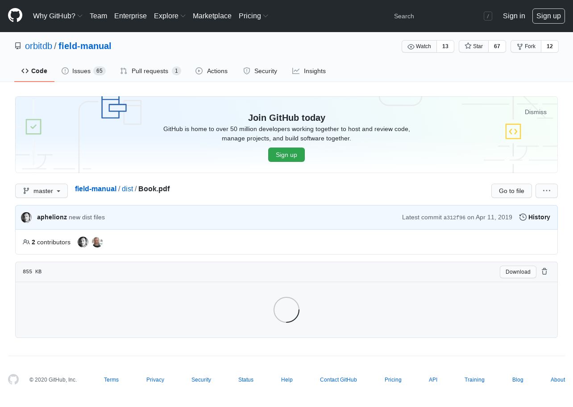
Task: Open Privacy footer link
Action: [155, 380]
